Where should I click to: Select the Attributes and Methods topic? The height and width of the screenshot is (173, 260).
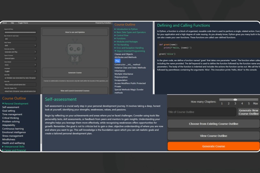coord(125,57)
